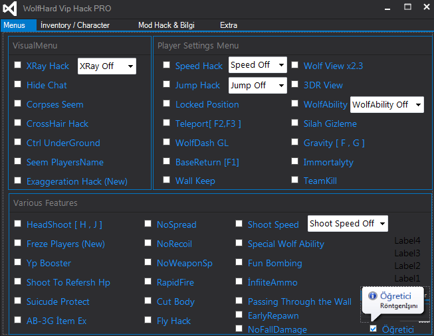This screenshot has width=434, height=336.
Task: Tick the NoSpread checkbox
Action: coord(148,224)
